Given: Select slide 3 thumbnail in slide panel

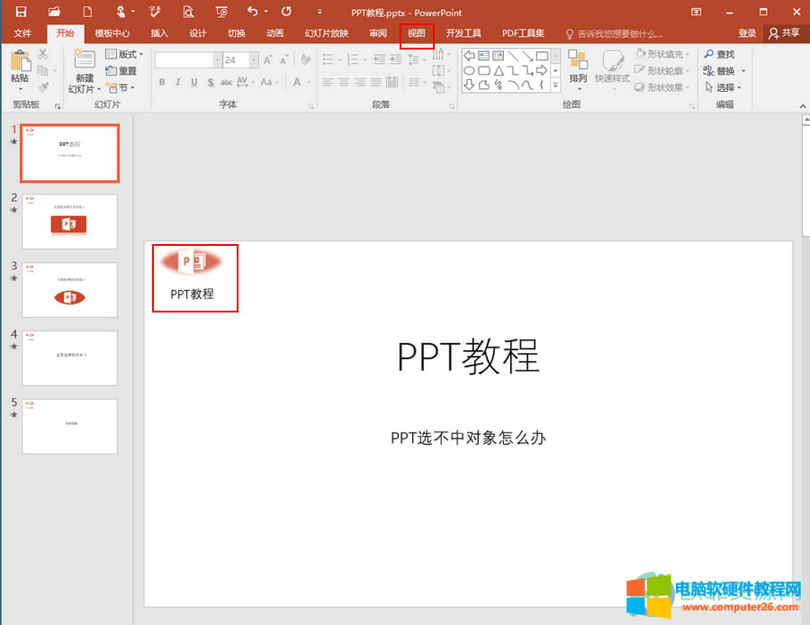Looking at the screenshot, I should [x=69, y=289].
